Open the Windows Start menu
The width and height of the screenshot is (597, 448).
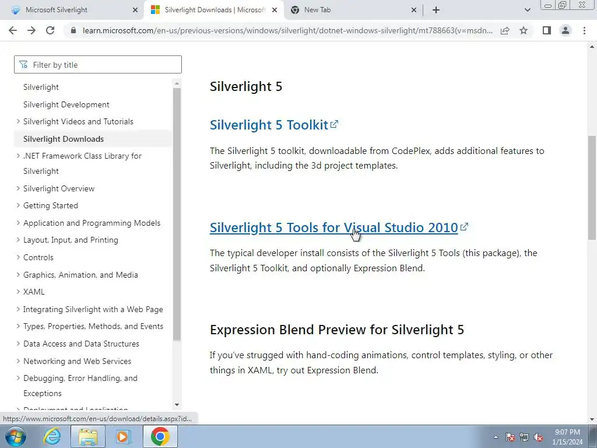tap(15, 436)
